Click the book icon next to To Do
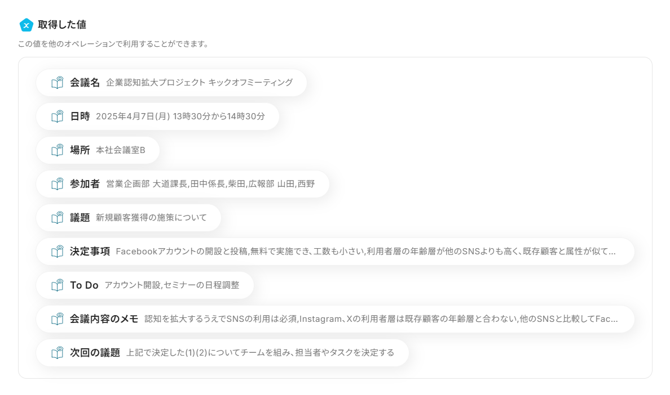The width and height of the screenshot is (670, 395). pos(57,285)
